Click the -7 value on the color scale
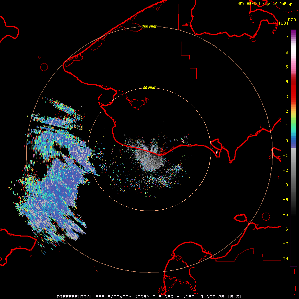The width and height of the screenshot is (299, 299). pos(285,244)
